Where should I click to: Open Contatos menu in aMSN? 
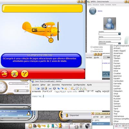[x=108, y=5]
